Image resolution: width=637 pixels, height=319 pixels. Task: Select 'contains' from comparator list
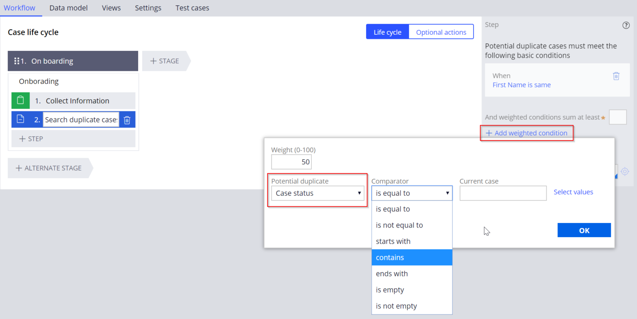coord(411,257)
